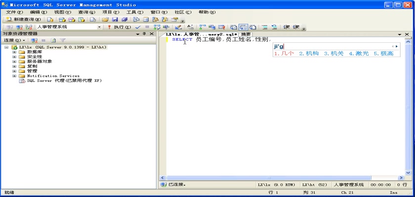Open the Properties window icon
Viewport: 415px width, 197px height.
[x=174, y=20]
